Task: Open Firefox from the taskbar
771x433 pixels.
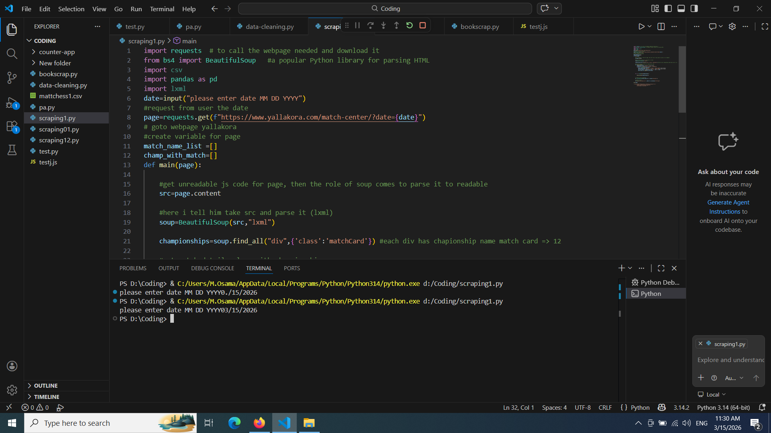Action: pyautogui.click(x=259, y=423)
